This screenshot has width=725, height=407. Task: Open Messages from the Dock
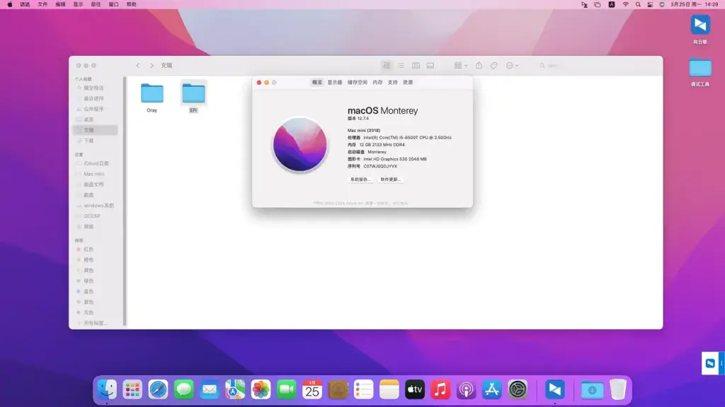pos(184,389)
